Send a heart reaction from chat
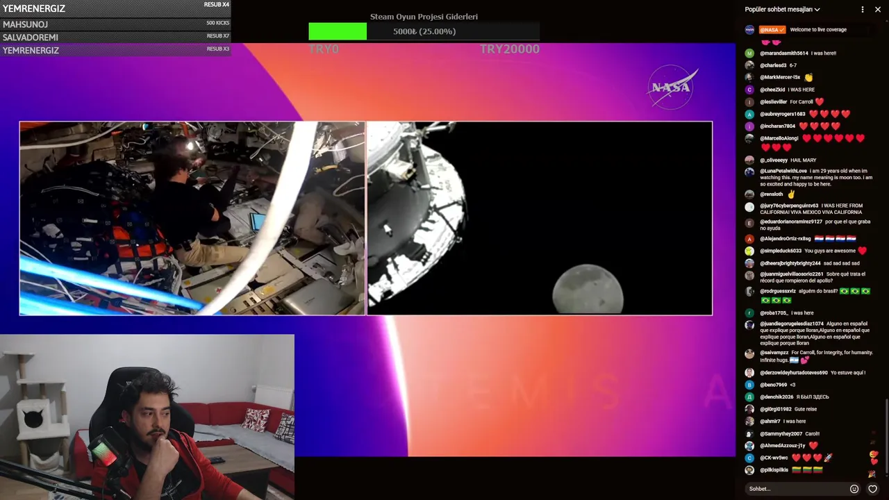889x500 pixels. click(872, 489)
